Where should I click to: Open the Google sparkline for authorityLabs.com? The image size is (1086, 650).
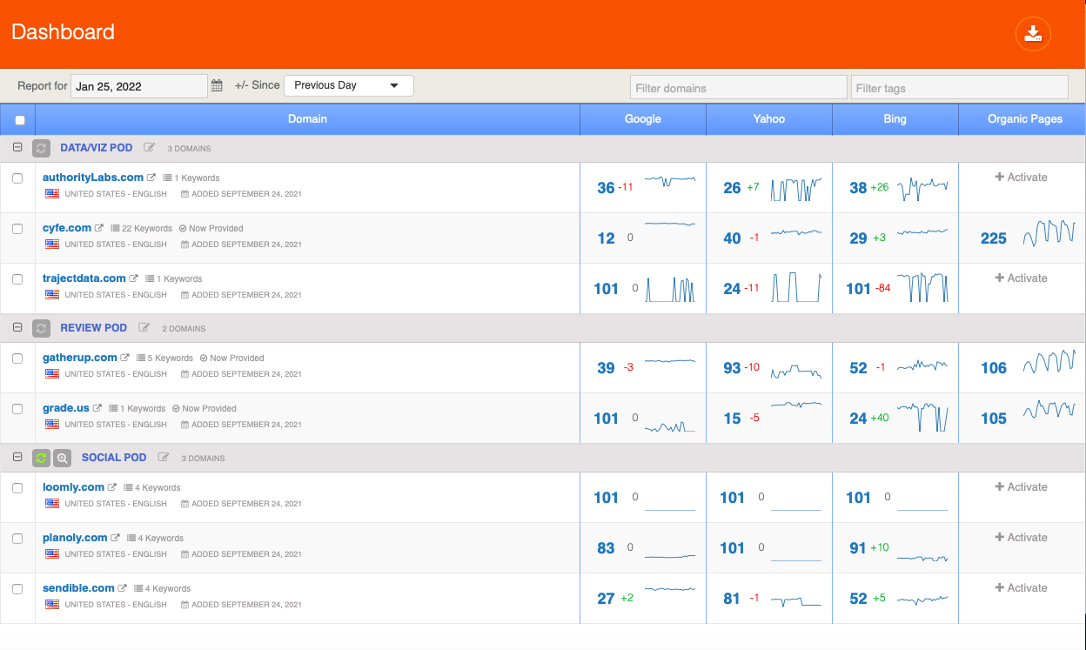(x=670, y=181)
